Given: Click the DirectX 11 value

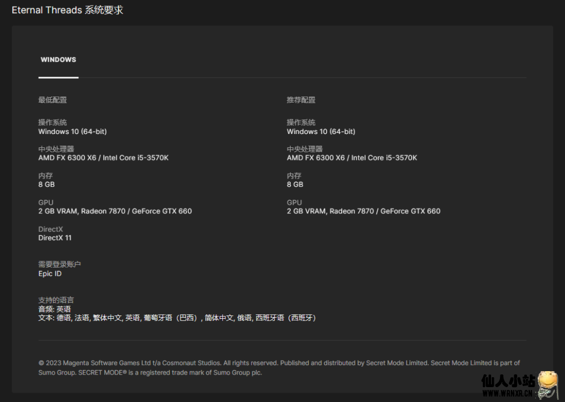Looking at the screenshot, I should click(55, 238).
